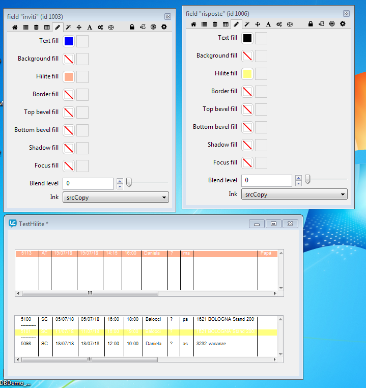366x388 pixels.
Task: Open the gear settings menu in inviti inspector
Action: coord(164,27)
